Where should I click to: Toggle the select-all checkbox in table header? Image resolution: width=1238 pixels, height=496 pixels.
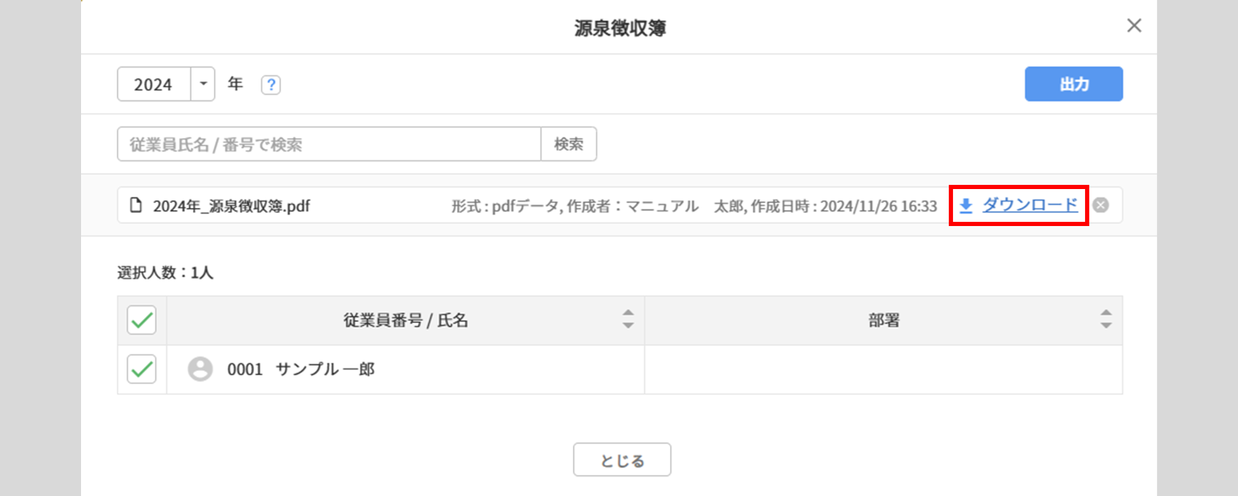[142, 320]
